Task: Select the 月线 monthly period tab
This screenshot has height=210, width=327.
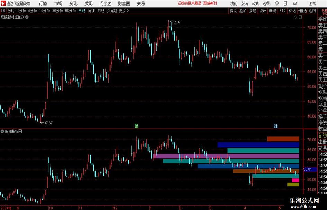Action: tap(101, 11)
